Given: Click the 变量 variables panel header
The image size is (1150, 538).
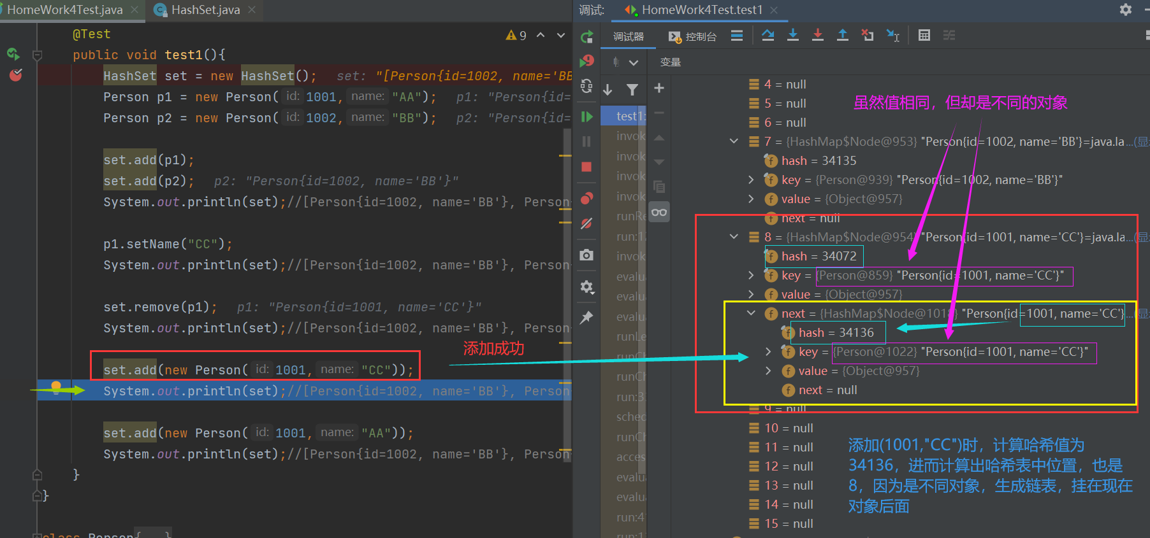Looking at the screenshot, I should [670, 62].
